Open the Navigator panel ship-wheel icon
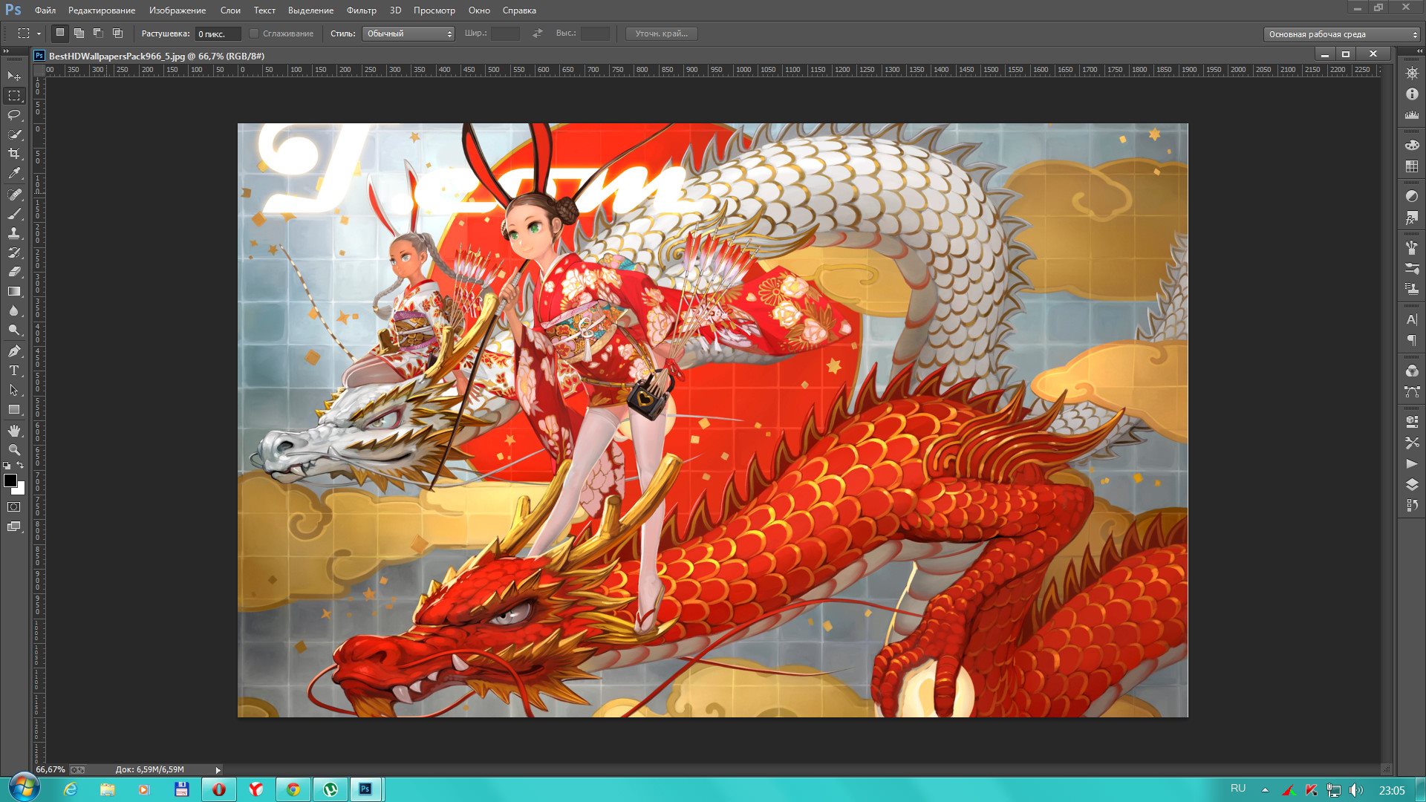1426x802 pixels. tap(1412, 74)
